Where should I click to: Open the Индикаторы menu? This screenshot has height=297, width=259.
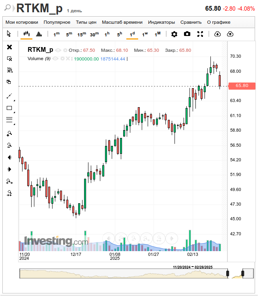coord(161,22)
